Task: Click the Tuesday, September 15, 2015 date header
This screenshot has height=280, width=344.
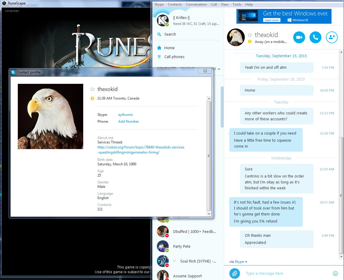Action: click(281, 56)
